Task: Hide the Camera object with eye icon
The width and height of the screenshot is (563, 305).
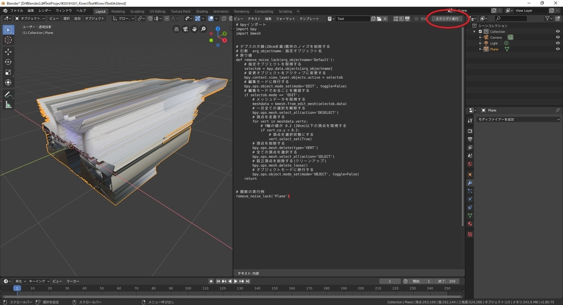Action: tap(558, 37)
